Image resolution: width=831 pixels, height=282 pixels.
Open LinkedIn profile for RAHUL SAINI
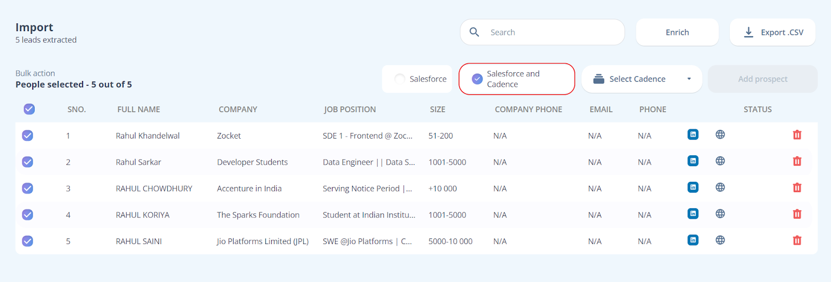pyautogui.click(x=693, y=240)
